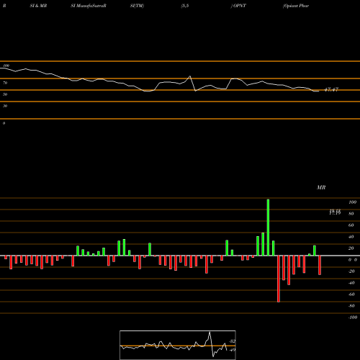Click the 'SI & MR' header text

(38, 6)
